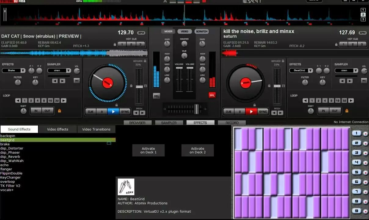The height and width of the screenshot is (220, 369).
Task: Click the left channel volume fader
Action: click(179, 68)
